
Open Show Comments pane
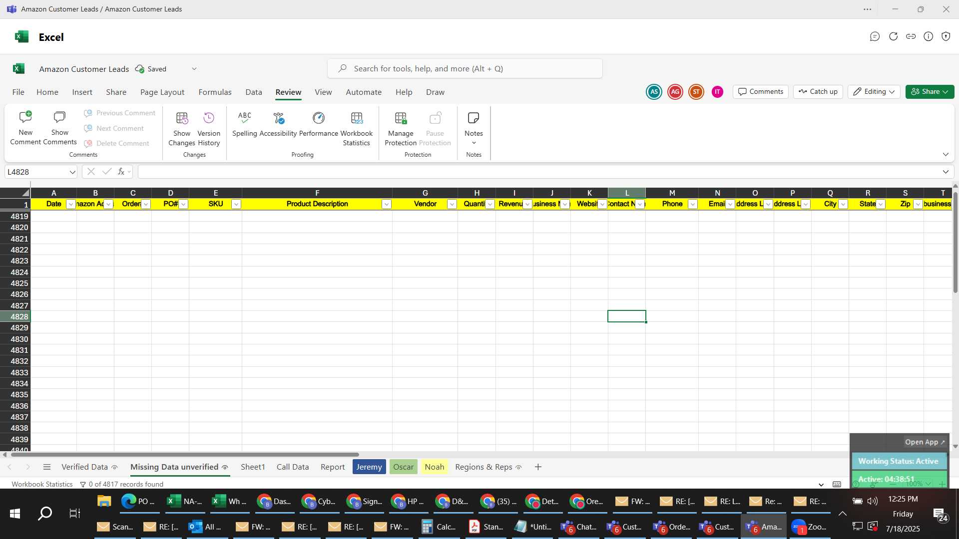(x=60, y=128)
